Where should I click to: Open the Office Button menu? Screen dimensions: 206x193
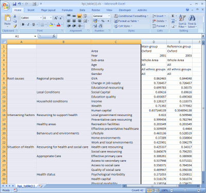(6, 6)
